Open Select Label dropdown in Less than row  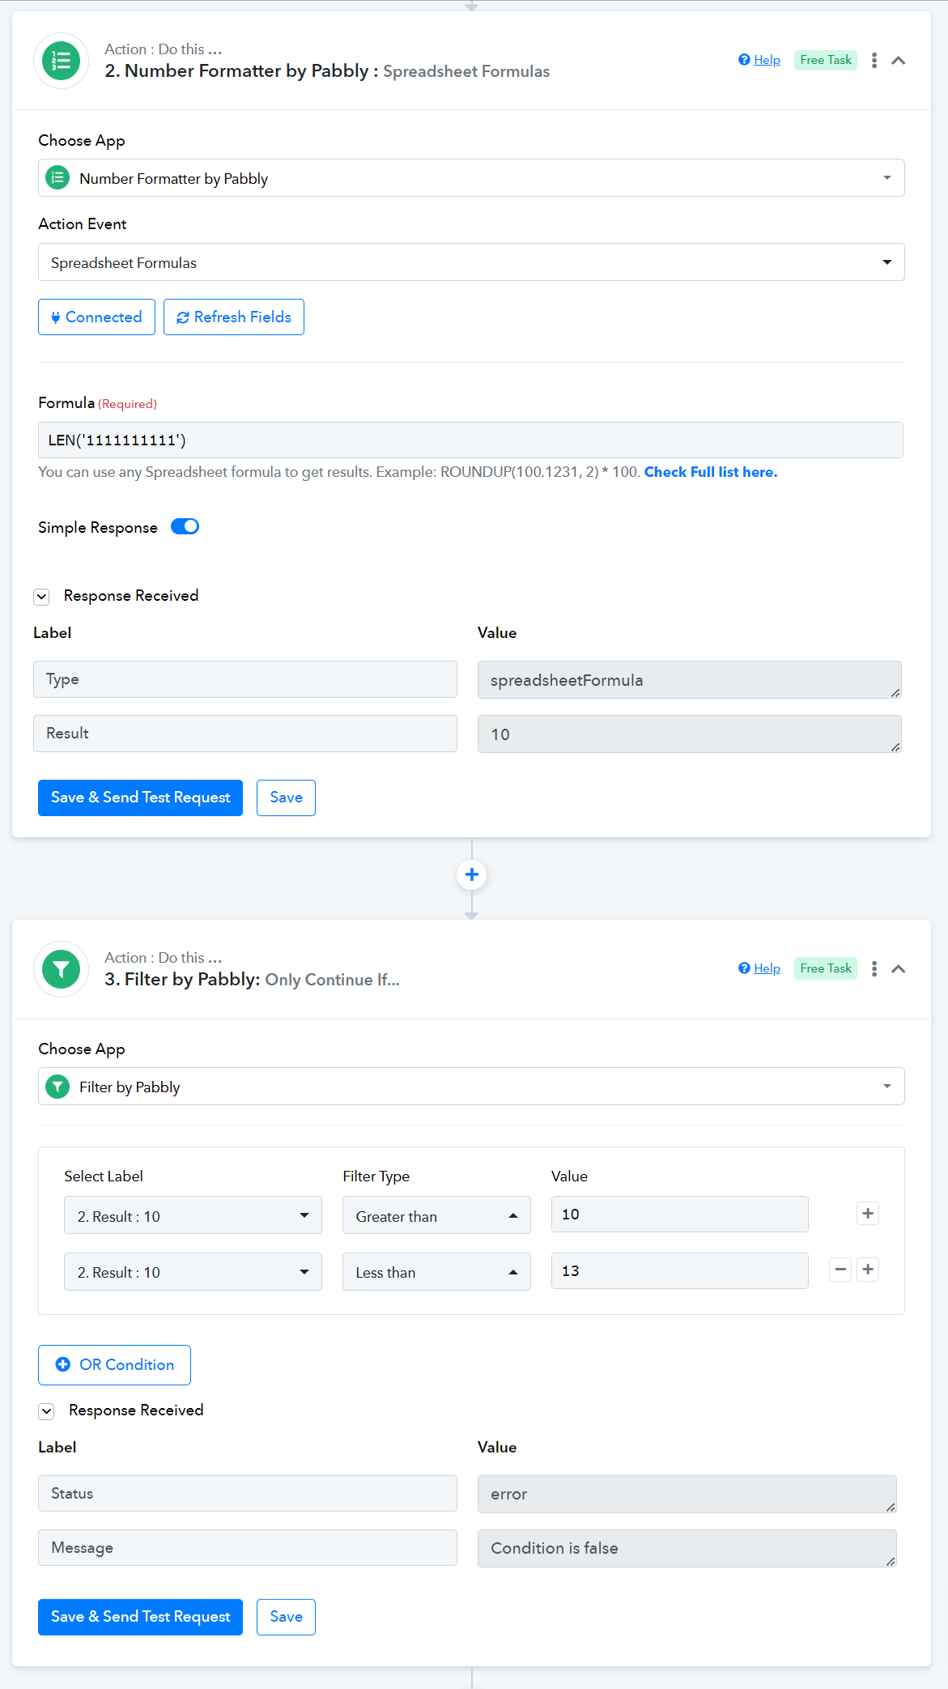pyautogui.click(x=193, y=1272)
